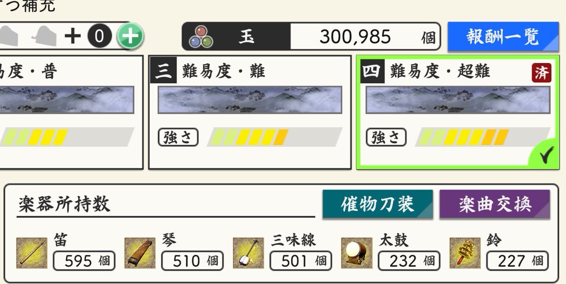Click the red 済 cleared badge
Image resolution: width=566 pixels, height=284 pixels.
click(541, 73)
